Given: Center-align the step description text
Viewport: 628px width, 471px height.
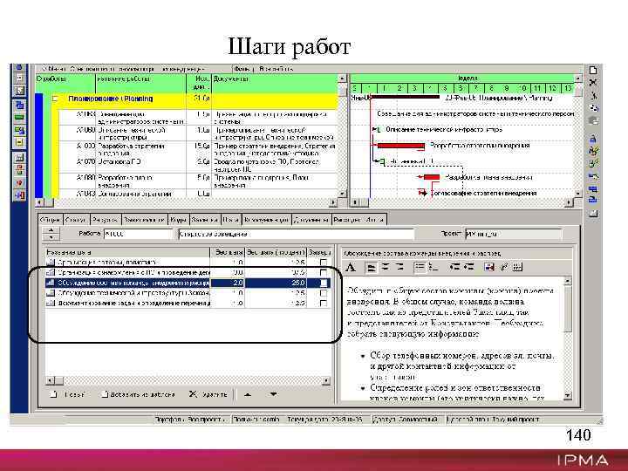Looking at the screenshot, I should pos(386,267).
